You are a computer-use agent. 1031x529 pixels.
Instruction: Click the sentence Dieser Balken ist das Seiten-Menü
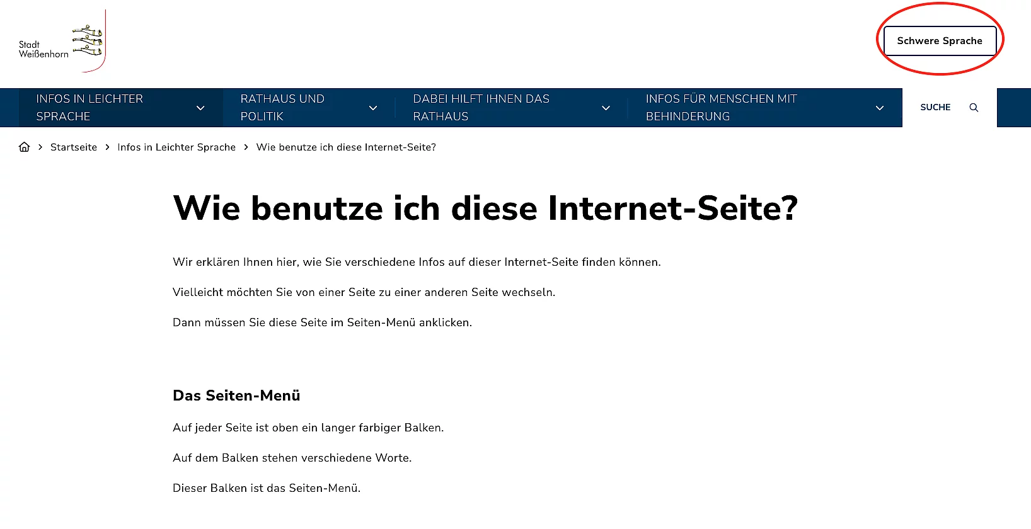(x=267, y=488)
